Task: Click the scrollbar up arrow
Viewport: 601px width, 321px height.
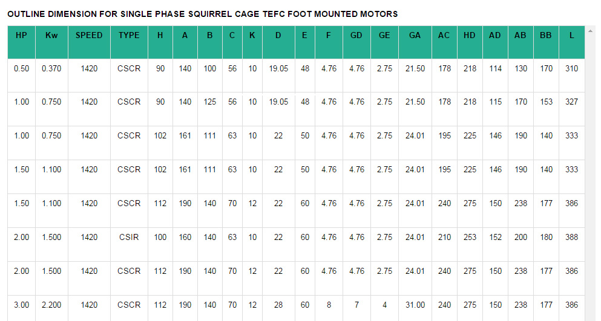Action: pos(590,30)
